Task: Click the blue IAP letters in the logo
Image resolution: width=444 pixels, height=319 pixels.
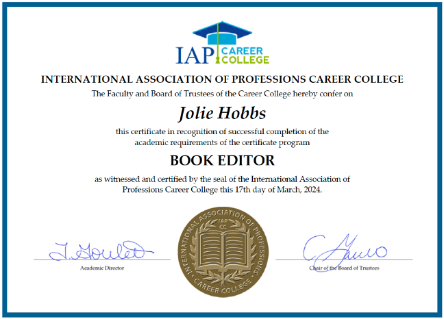Action: (195, 53)
